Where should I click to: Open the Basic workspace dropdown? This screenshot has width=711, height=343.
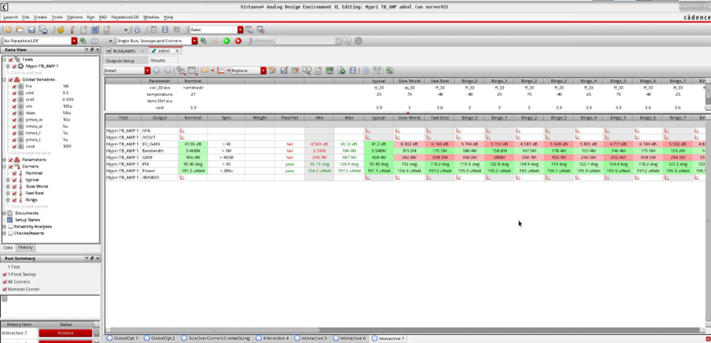241,30
